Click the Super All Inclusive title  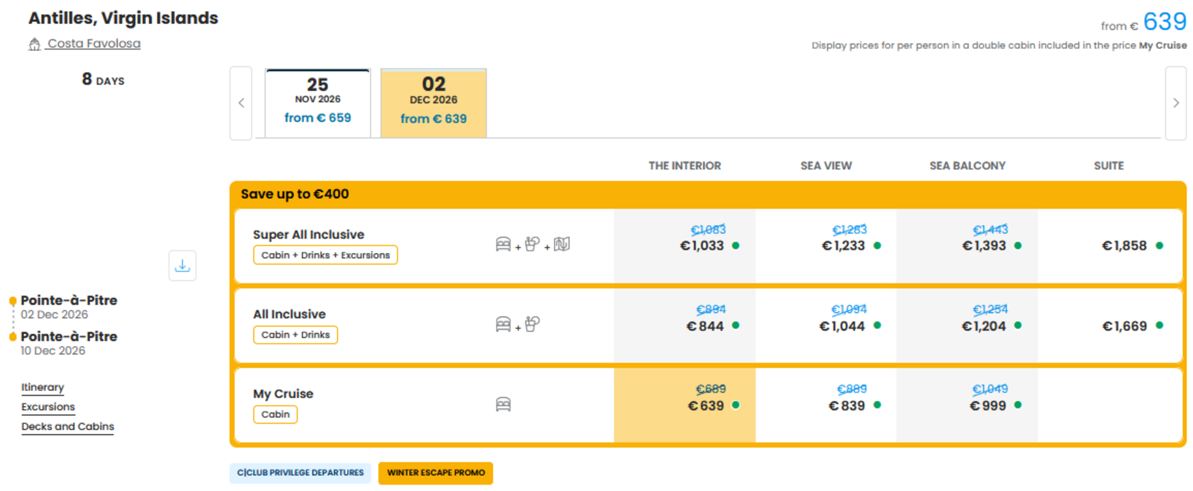(x=309, y=234)
